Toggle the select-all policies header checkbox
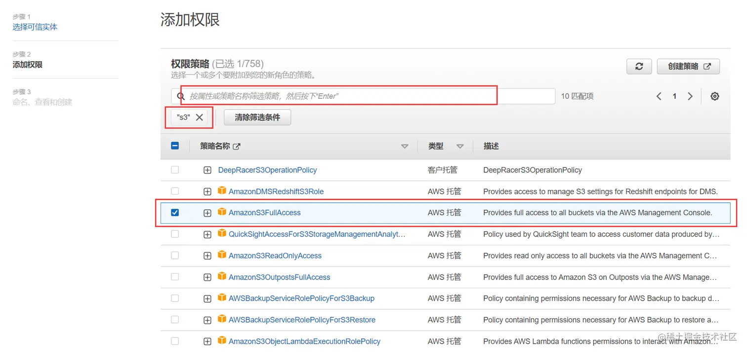 click(x=175, y=146)
